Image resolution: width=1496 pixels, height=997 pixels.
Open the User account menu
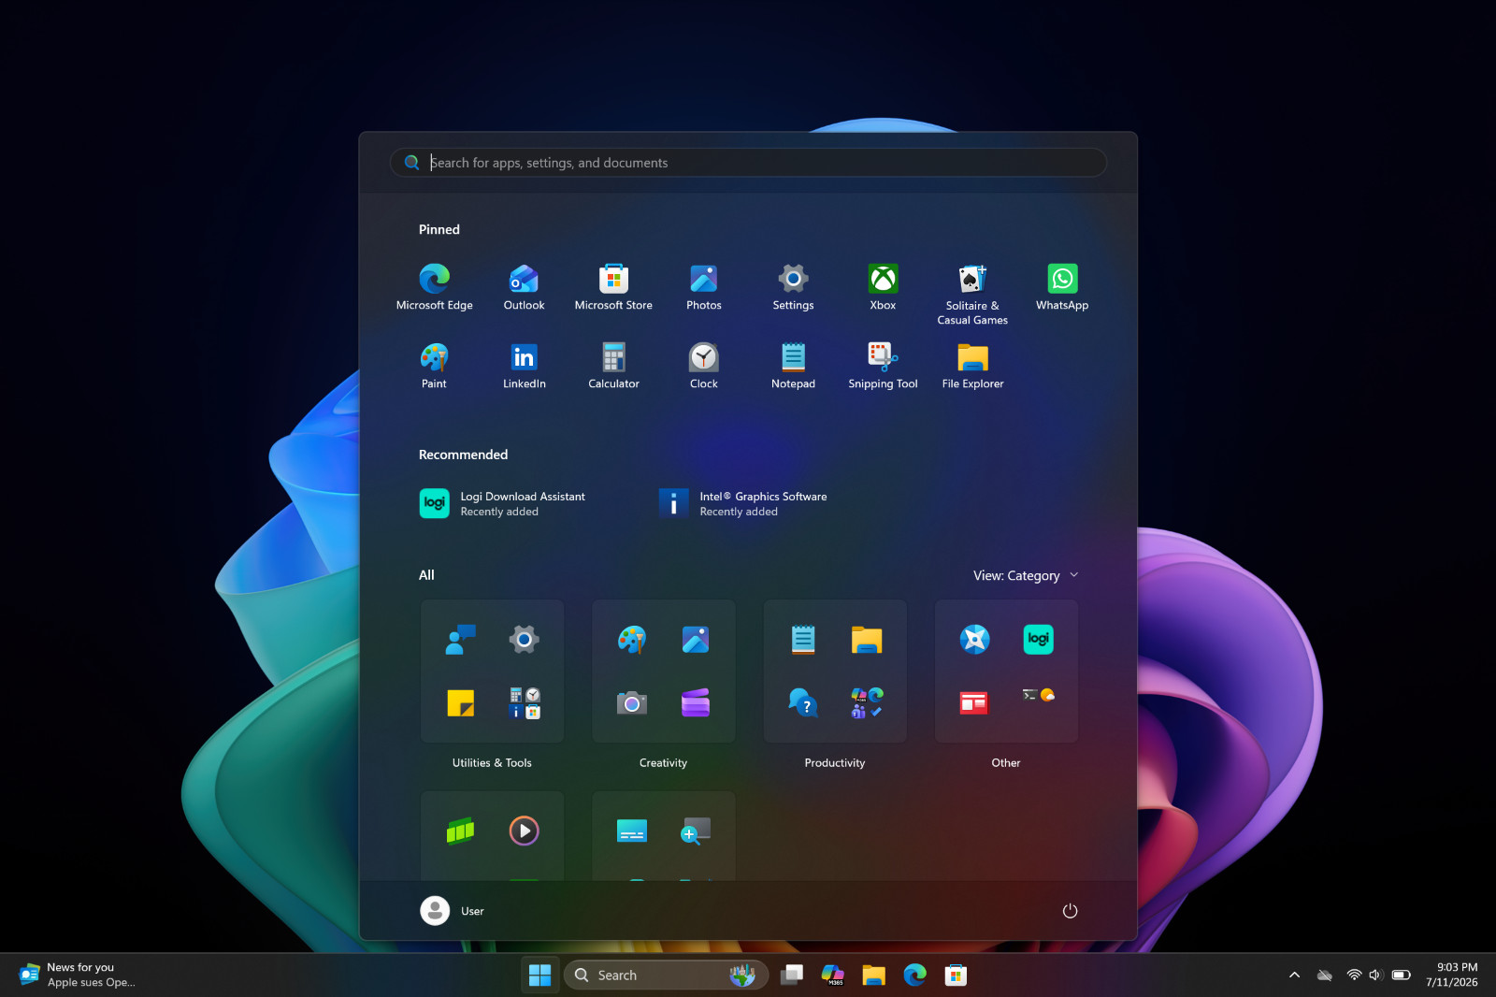tap(453, 911)
